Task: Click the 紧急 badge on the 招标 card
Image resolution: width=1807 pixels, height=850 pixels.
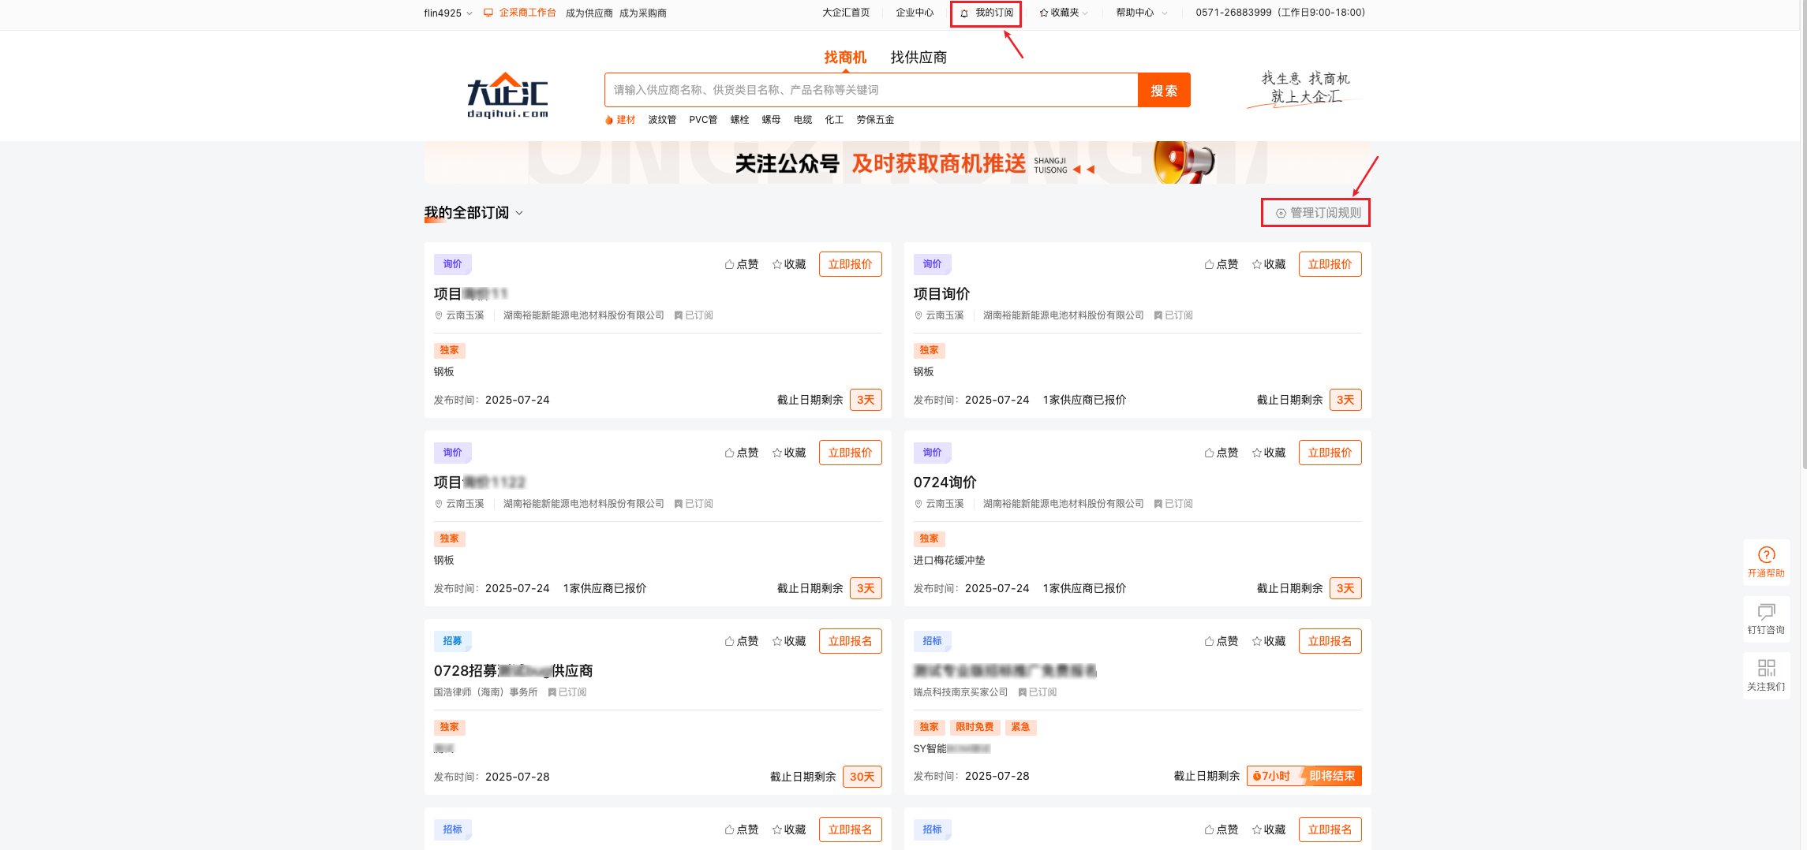Action: click(x=1021, y=727)
